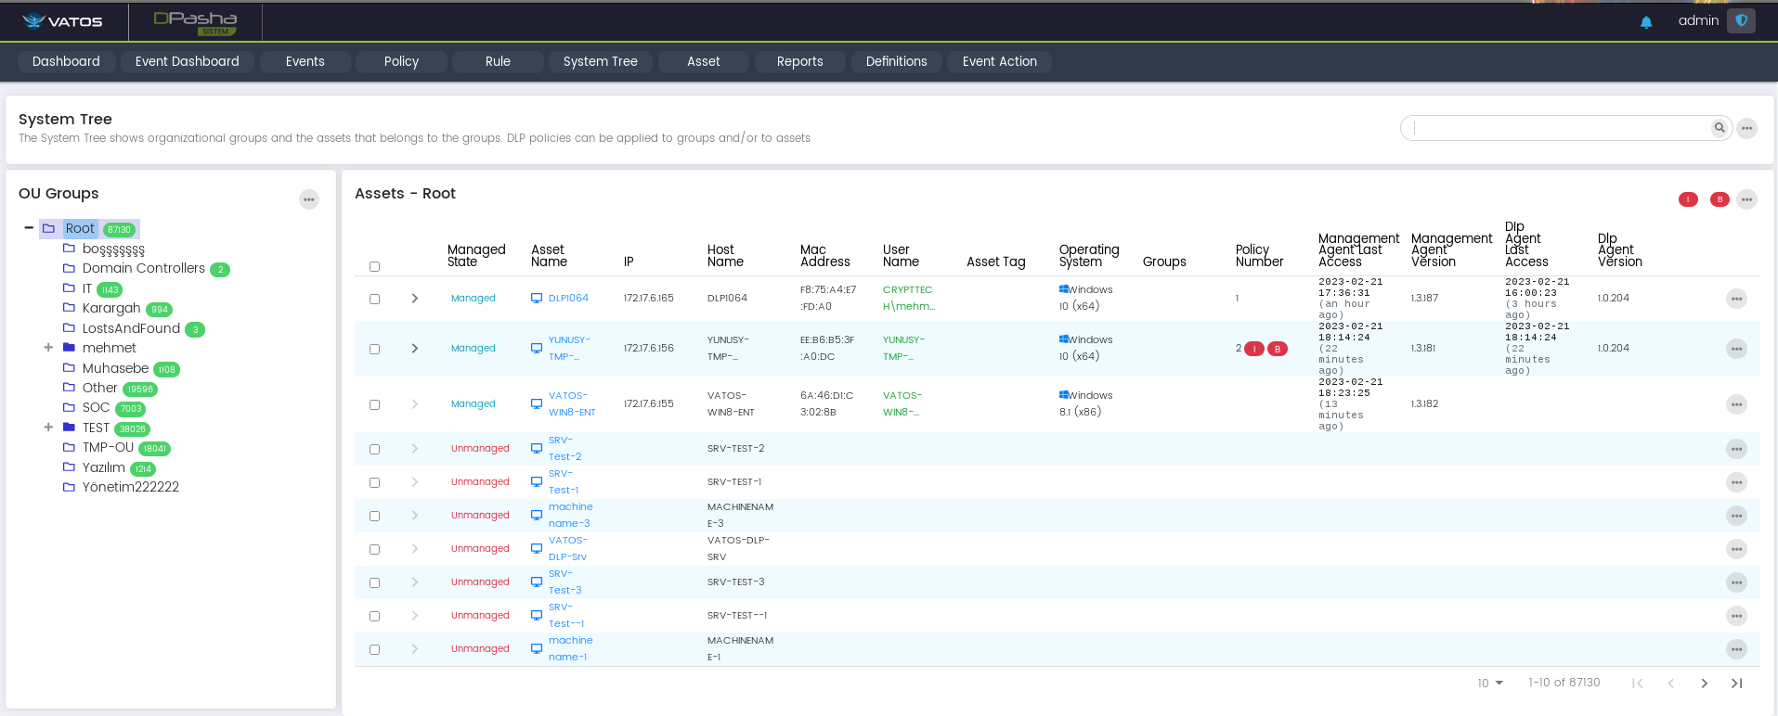Select the LostsAndFound group
1778x716 pixels.
(131, 328)
